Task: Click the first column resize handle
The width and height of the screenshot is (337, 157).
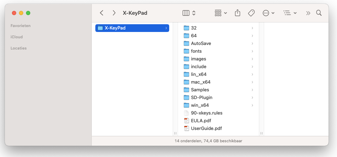Action: [x=176, y=133]
